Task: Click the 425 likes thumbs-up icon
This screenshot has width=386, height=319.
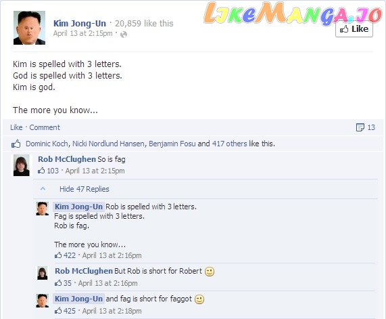Action: coord(58,311)
